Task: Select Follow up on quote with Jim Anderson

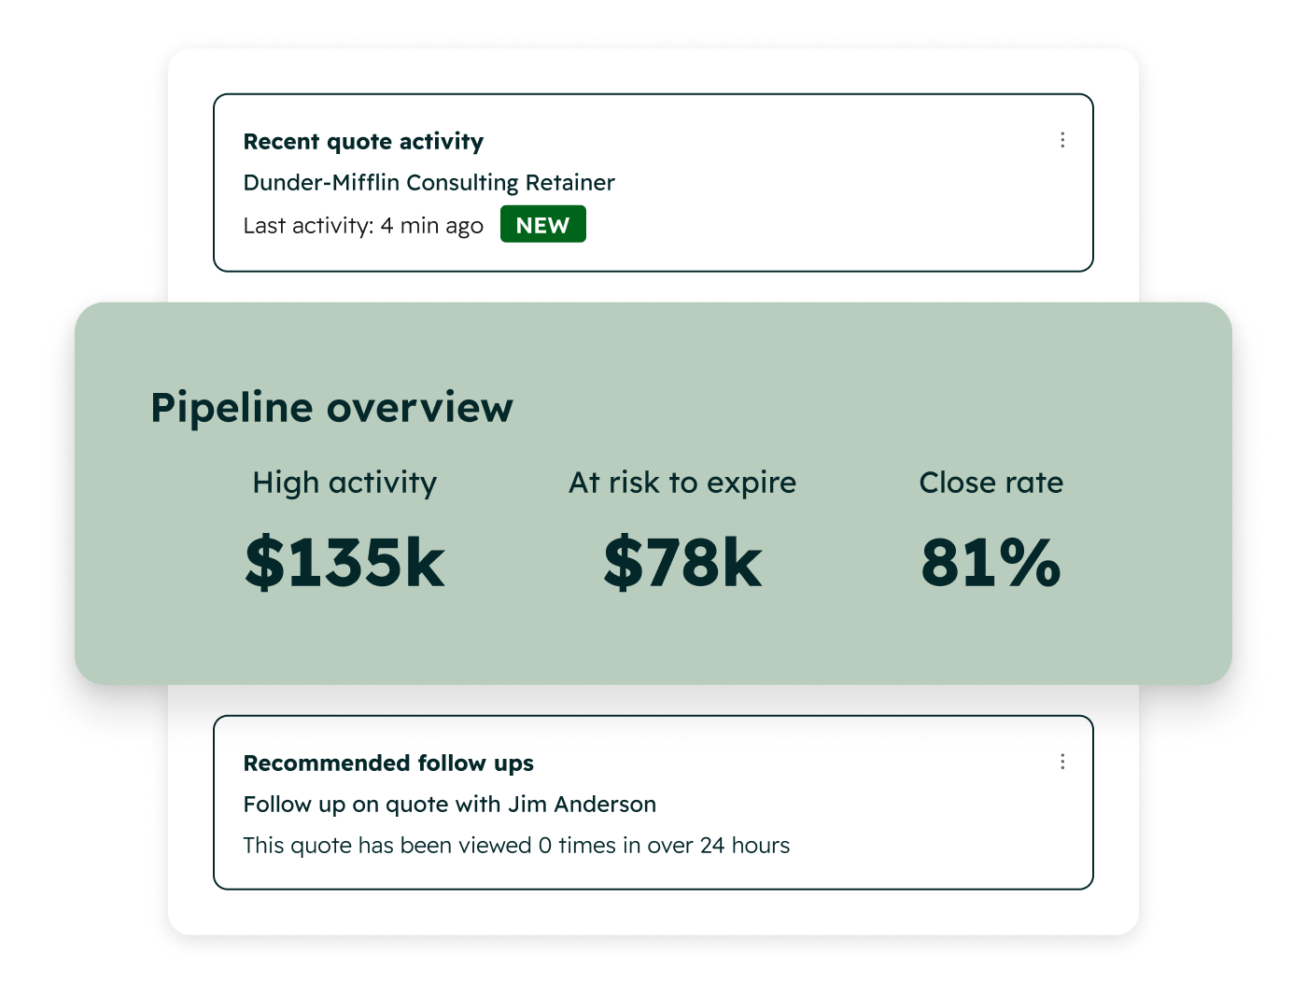Action: [x=449, y=805]
